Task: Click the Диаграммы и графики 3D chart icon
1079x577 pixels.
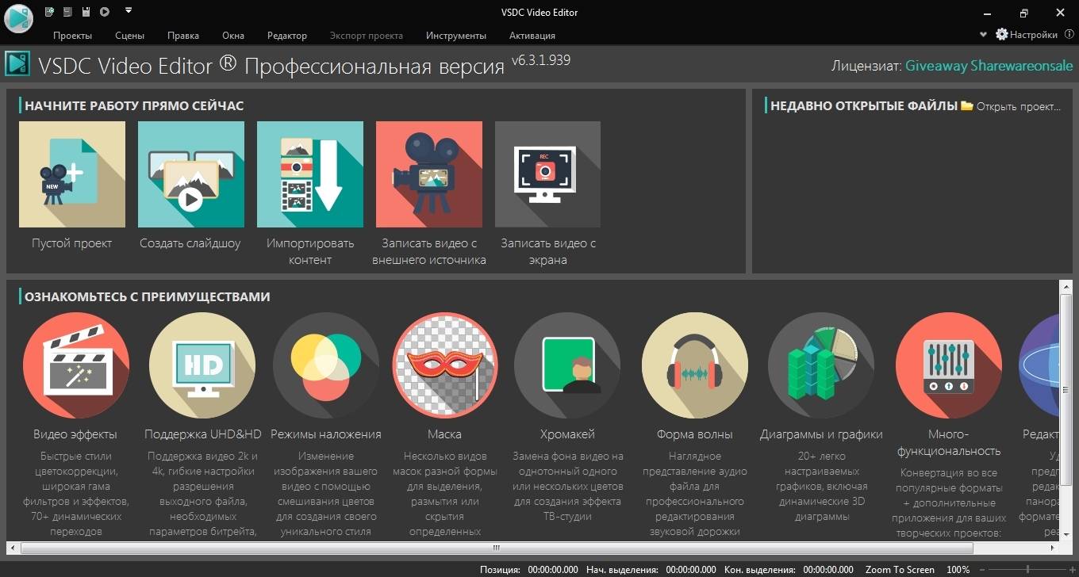Action: [x=821, y=365]
